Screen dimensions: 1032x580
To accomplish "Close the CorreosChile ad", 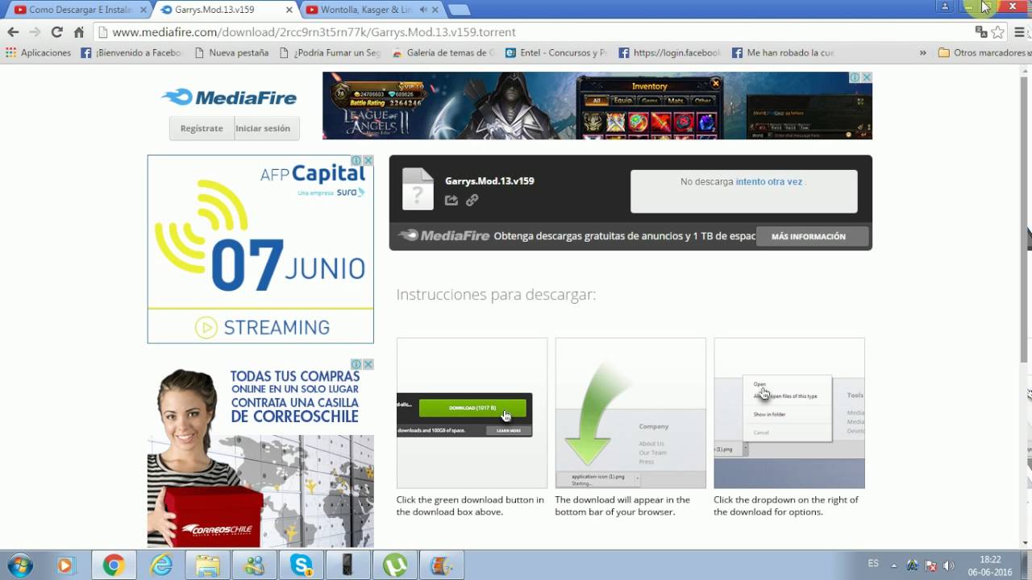I will click(368, 364).
